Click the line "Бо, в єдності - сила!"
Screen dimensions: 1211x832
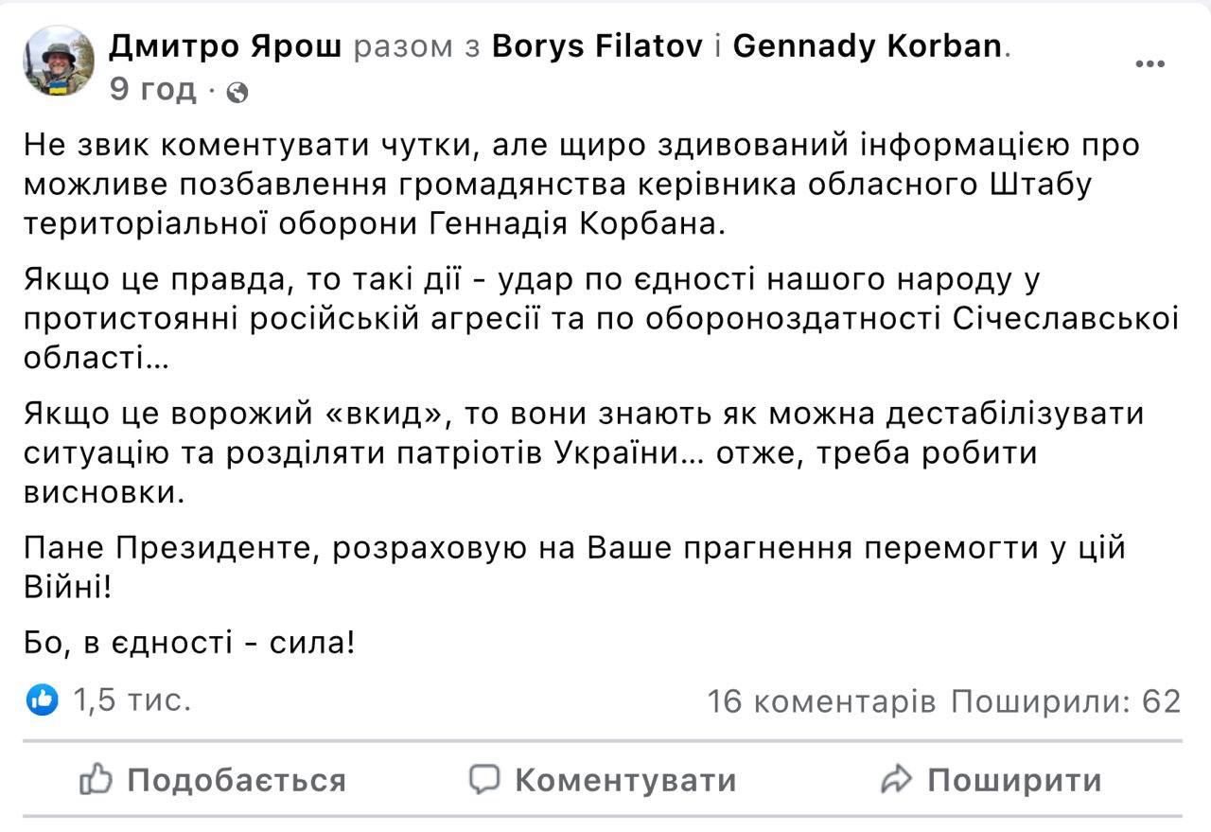pos(190,644)
